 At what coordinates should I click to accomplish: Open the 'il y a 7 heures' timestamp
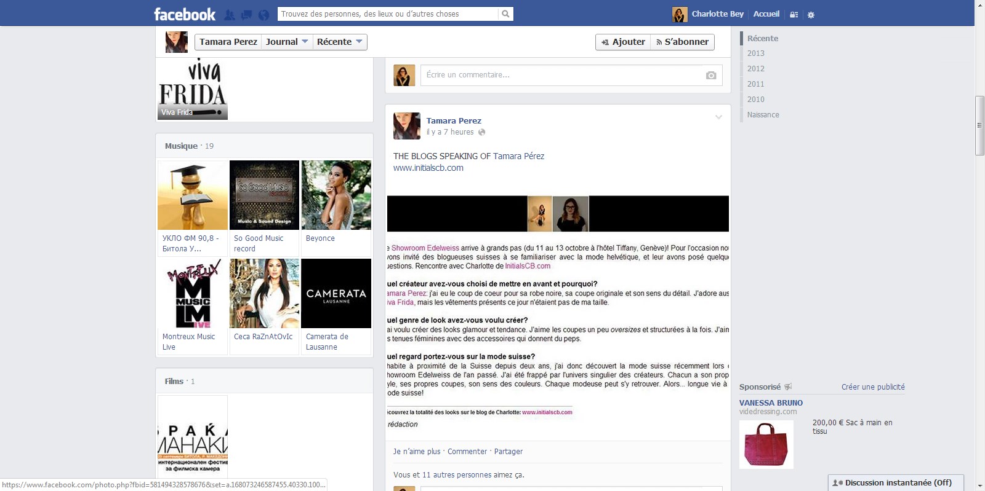coord(450,132)
